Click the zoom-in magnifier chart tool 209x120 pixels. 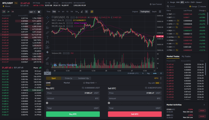coord(48,64)
